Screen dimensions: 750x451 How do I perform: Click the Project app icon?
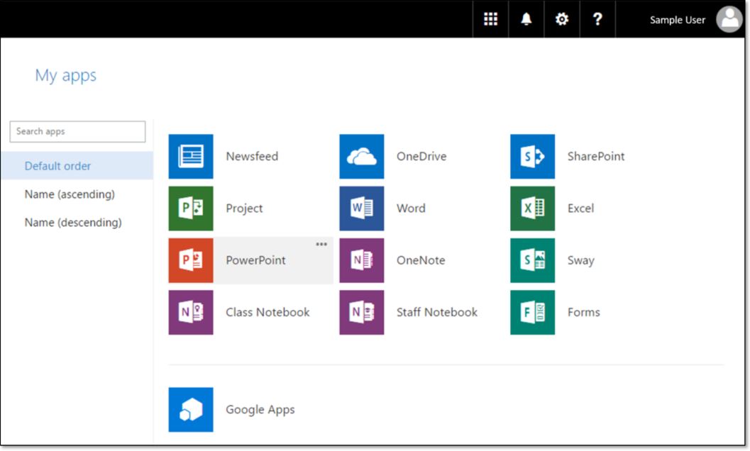[x=191, y=208]
